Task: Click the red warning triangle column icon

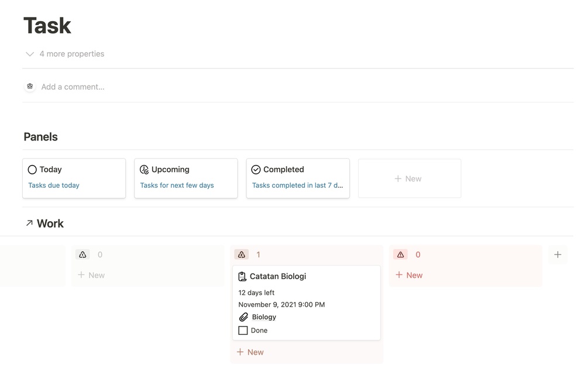Action: (x=400, y=255)
